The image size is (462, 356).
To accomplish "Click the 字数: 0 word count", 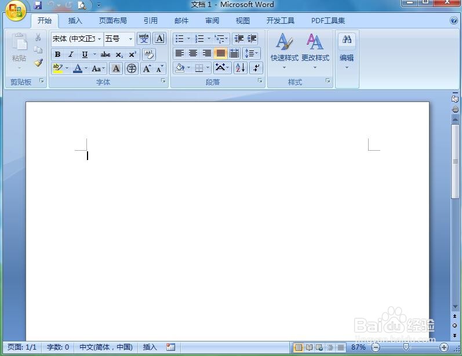I will coord(58,347).
